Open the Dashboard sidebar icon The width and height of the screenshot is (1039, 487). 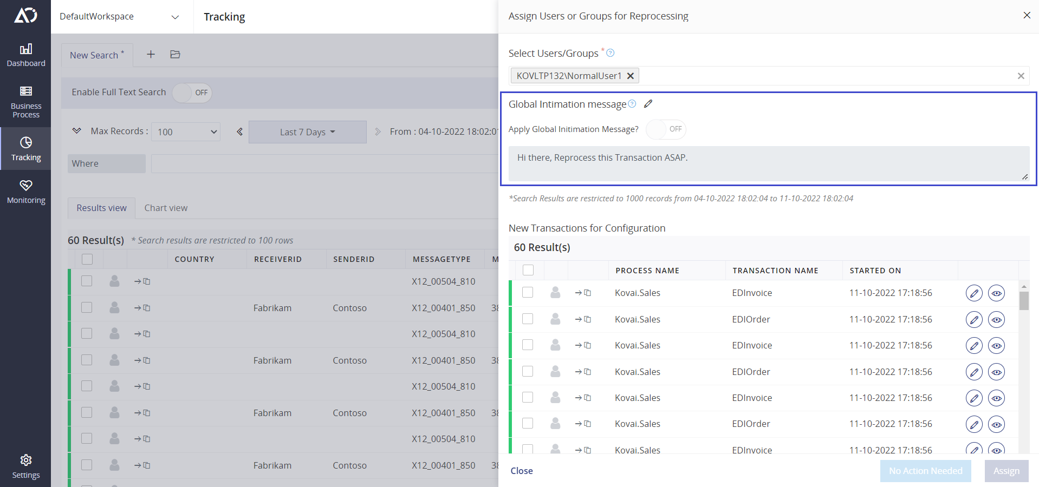[25, 55]
